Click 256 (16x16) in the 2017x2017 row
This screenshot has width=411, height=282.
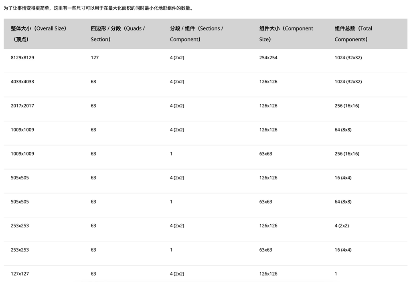pos(347,106)
